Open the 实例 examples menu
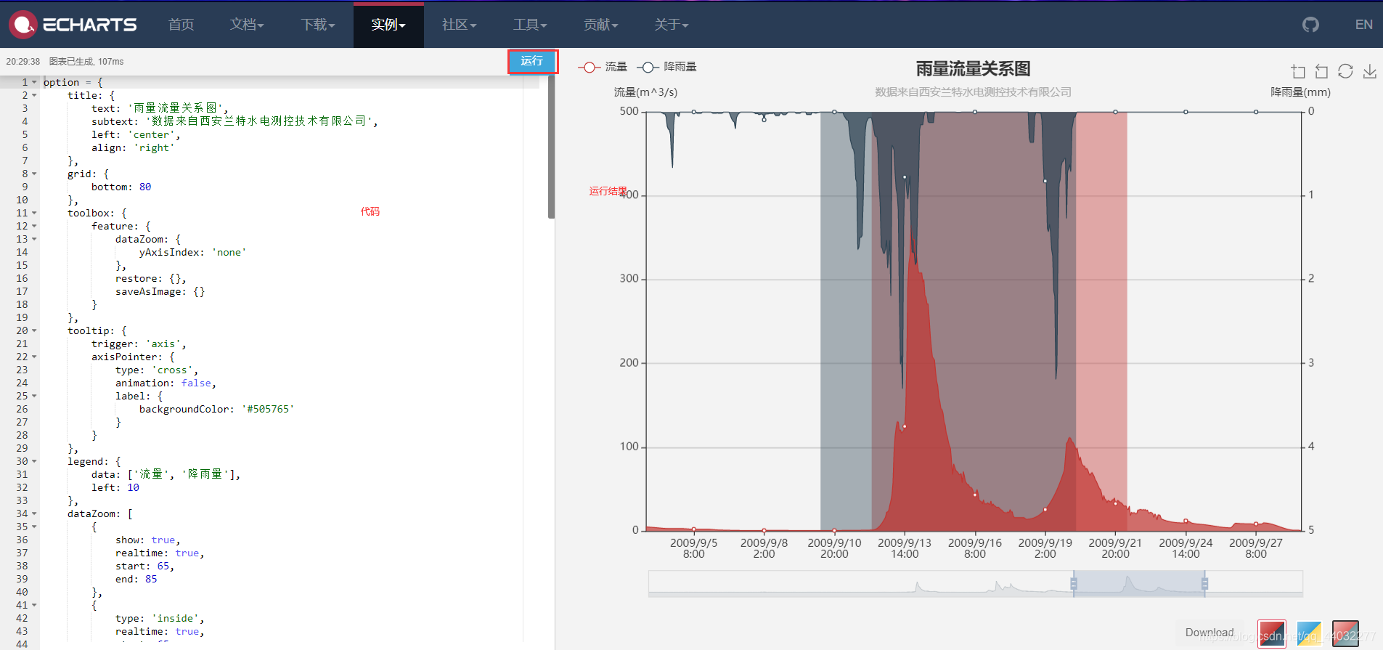The image size is (1383, 650). tap(388, 25)
